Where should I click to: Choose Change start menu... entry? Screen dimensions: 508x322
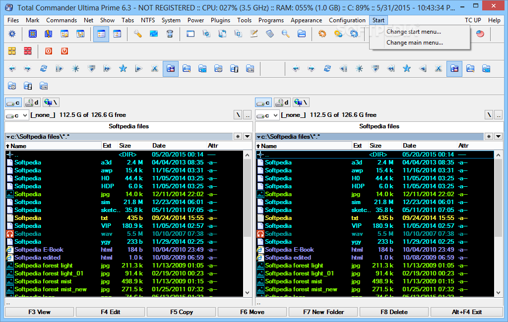[414, 32]
